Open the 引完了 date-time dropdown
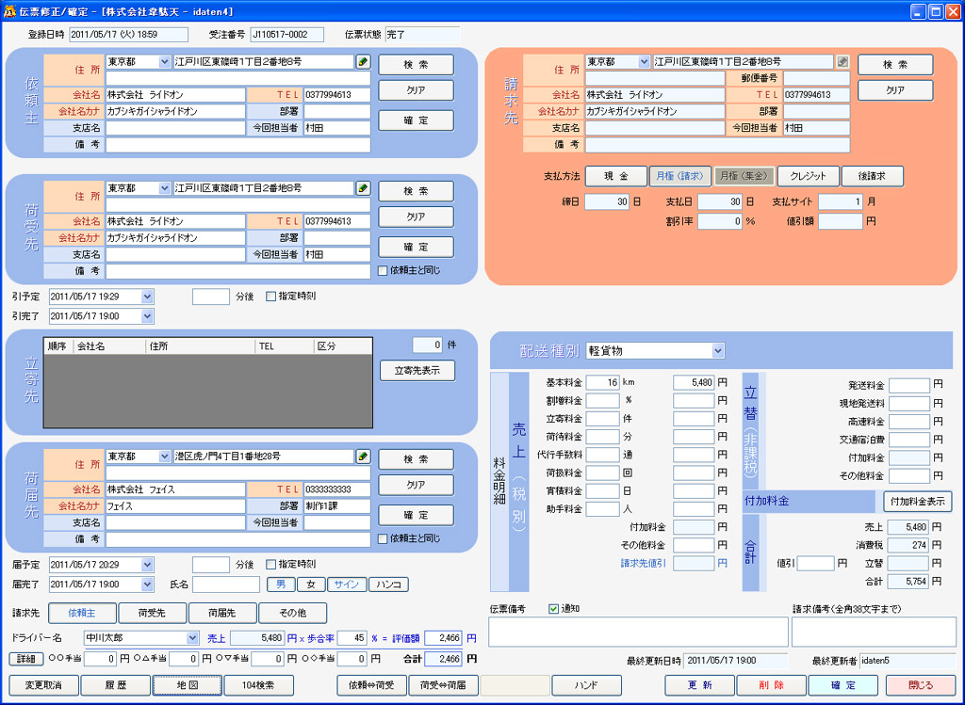 point(147,316)
